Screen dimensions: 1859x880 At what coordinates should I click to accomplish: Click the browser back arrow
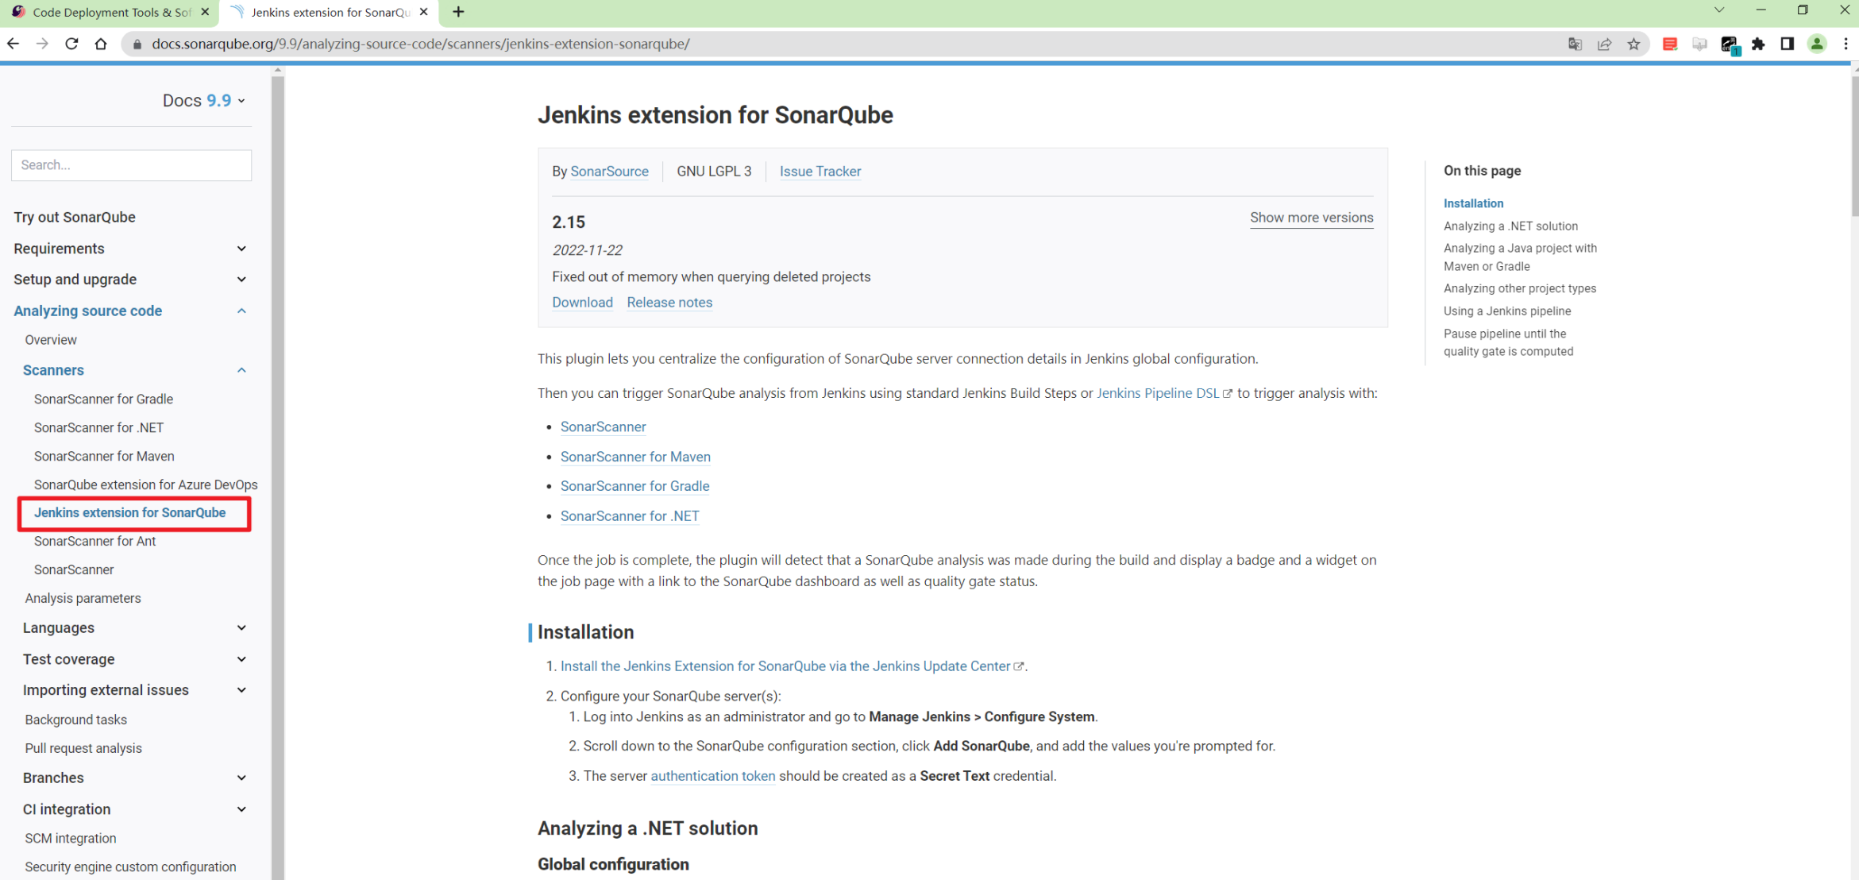pyautogui.click(x=13, y=44)
